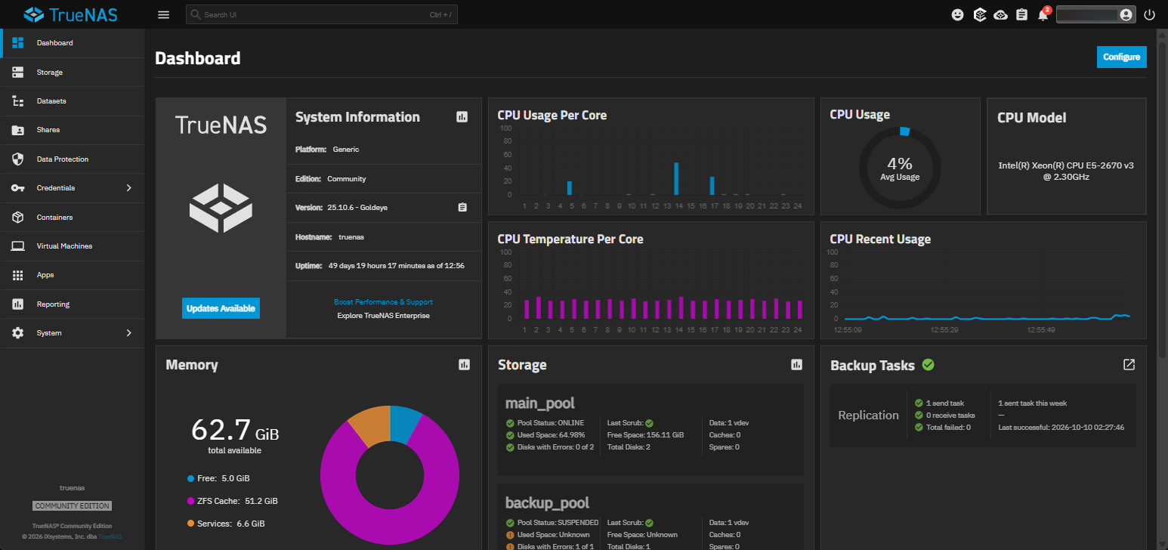Viewport: 1168px width, 550px height.
Task: Click the TrueNAS logo in the header
Action: point(71,14)
